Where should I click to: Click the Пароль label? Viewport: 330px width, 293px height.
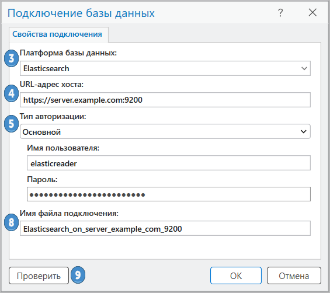click(42, 179)
